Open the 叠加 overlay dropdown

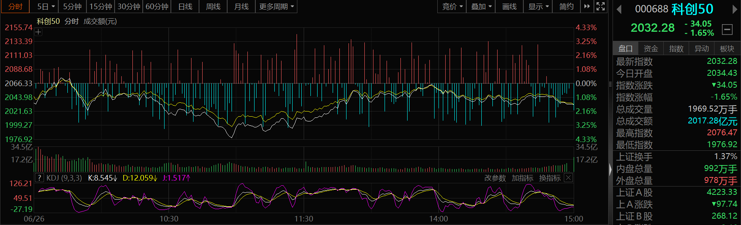click(481, 6)
